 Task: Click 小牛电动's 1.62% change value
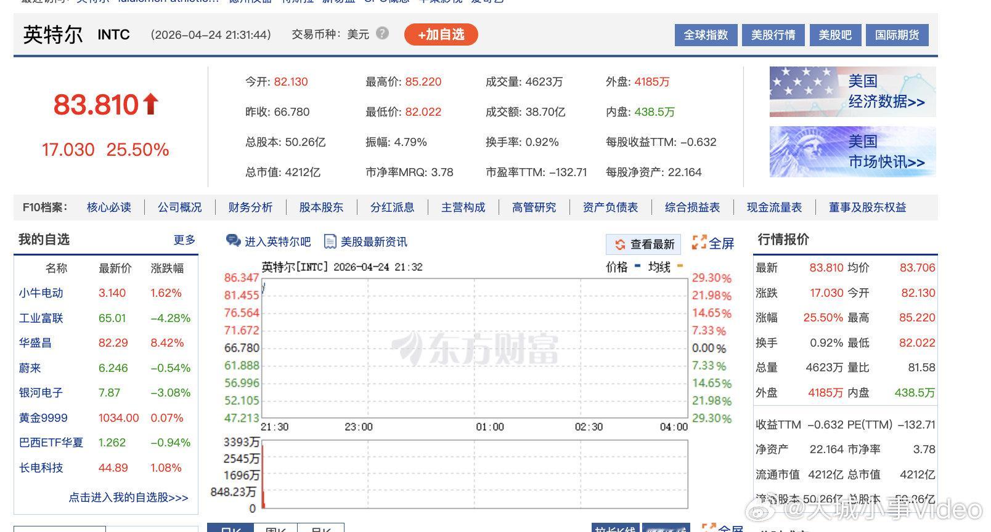click(x=166, y=293)
